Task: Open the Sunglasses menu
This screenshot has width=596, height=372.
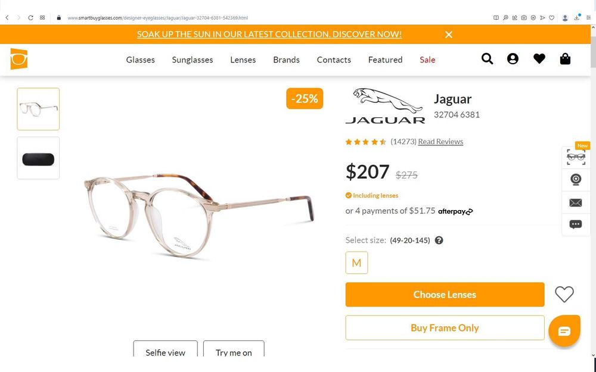Action: tap(193, 60)
